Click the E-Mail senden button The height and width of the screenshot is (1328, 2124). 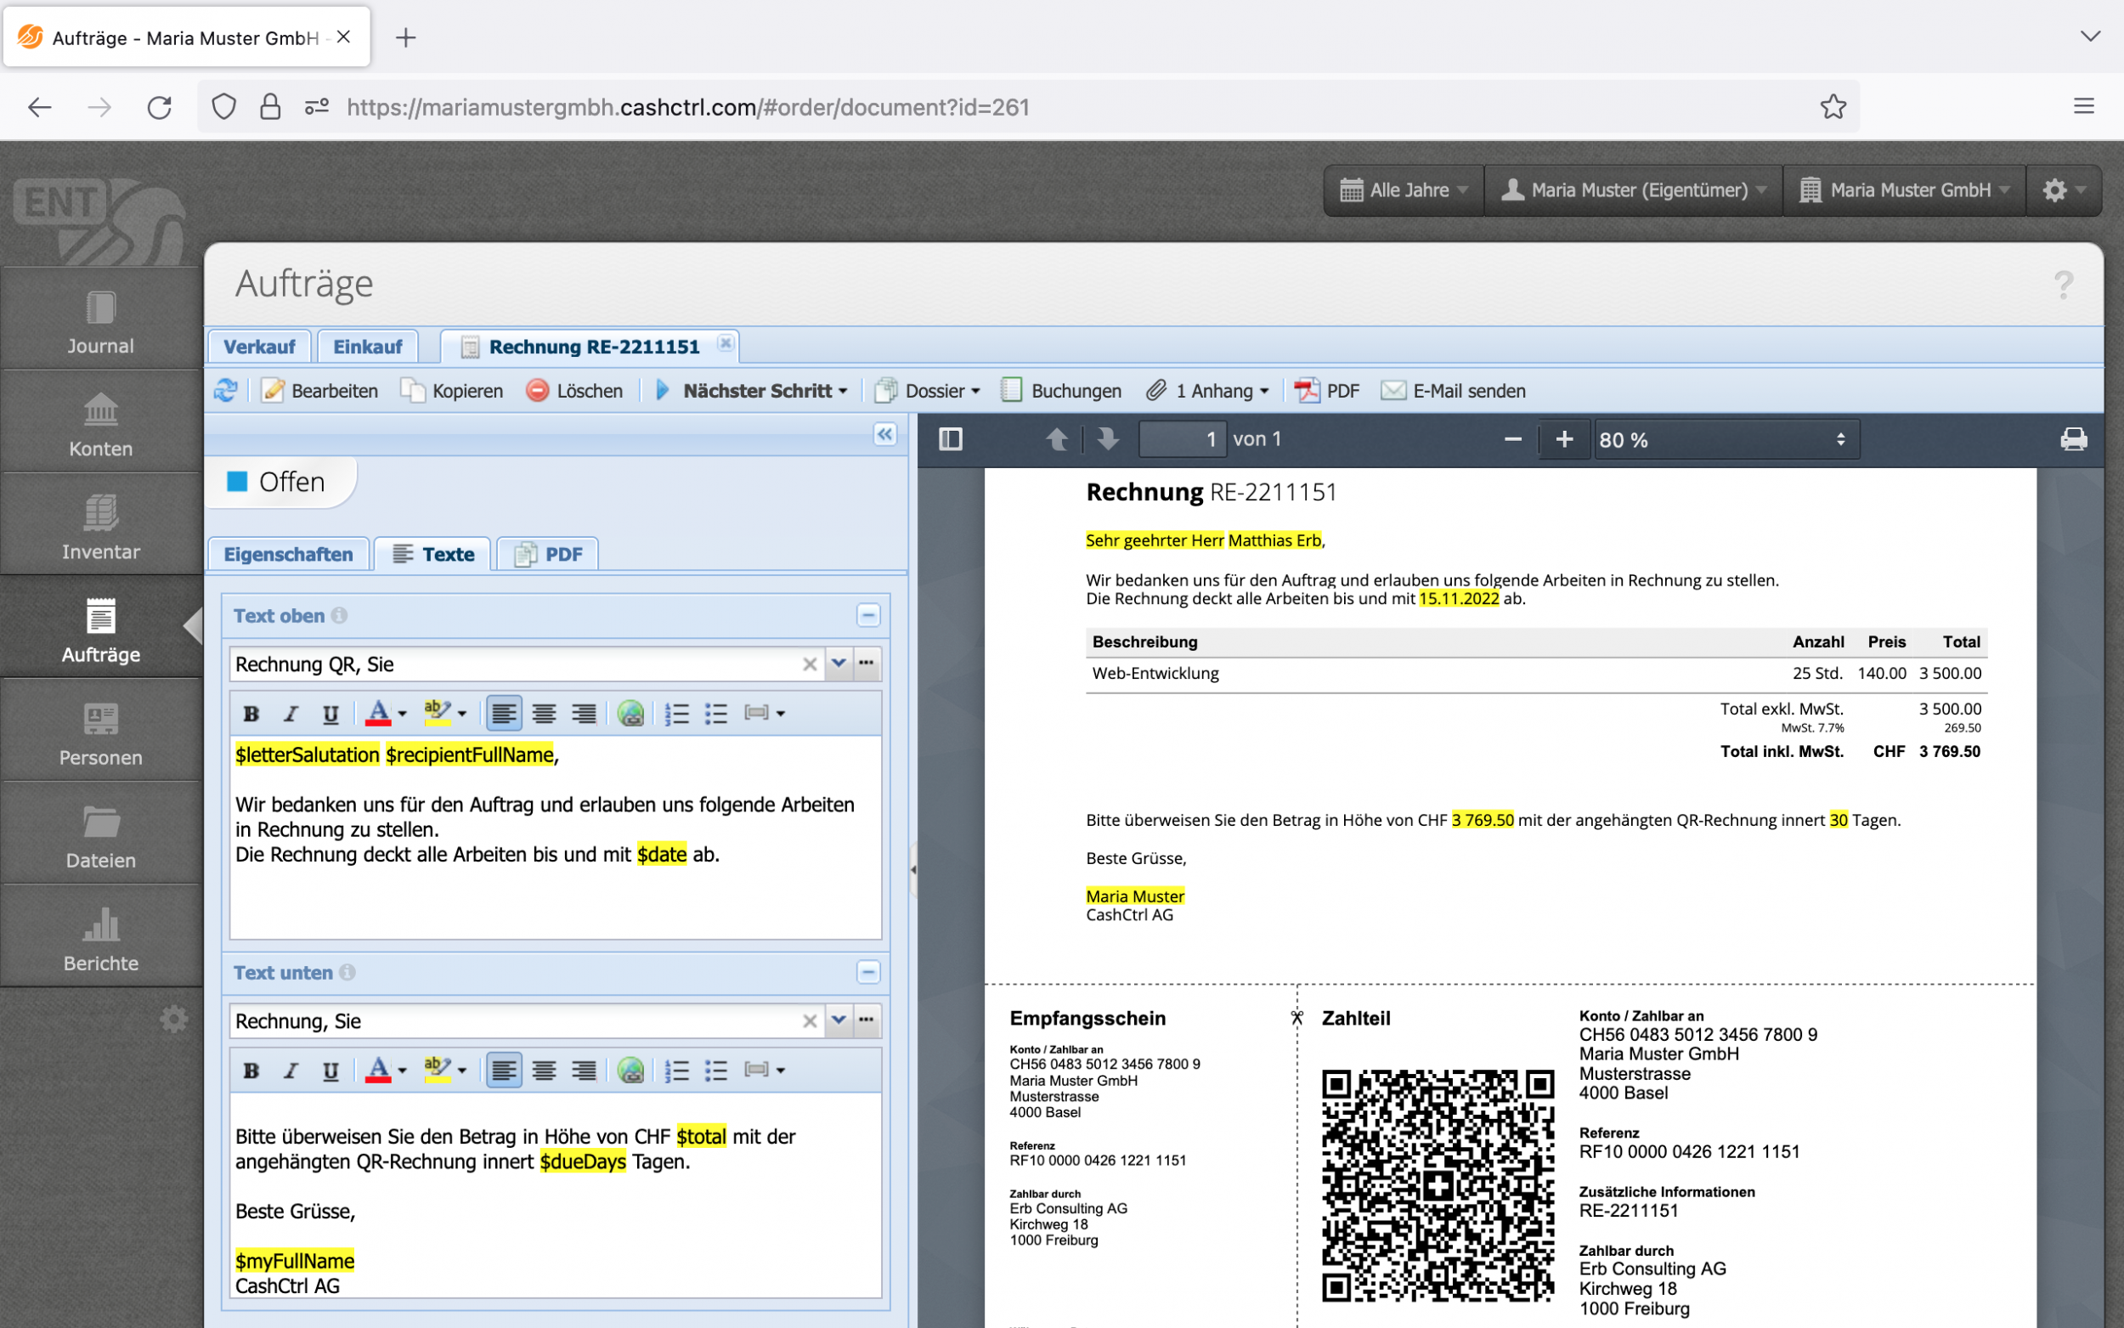1454,391
